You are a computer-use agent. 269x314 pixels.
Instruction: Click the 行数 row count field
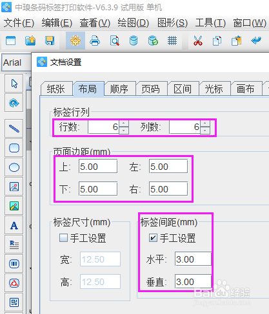[104, 127]
